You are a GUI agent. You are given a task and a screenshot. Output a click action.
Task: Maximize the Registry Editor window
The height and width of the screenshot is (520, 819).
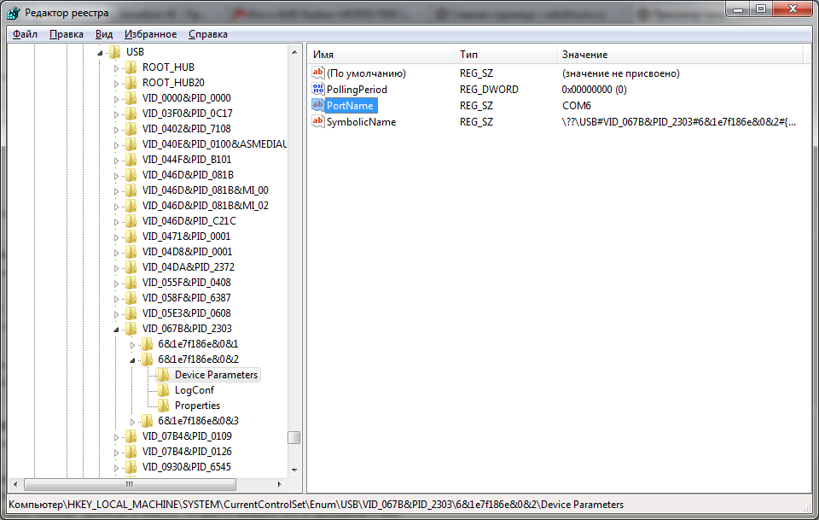761,9
